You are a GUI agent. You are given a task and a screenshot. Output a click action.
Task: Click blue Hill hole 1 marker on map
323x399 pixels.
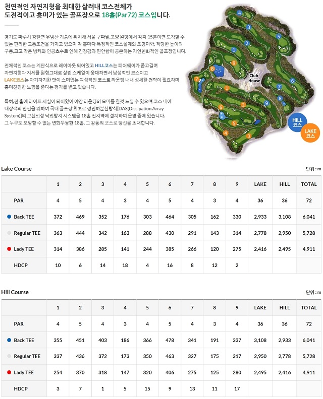coord(234,50)
